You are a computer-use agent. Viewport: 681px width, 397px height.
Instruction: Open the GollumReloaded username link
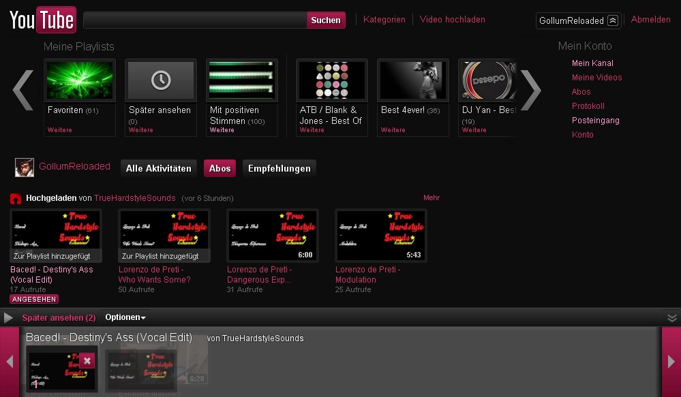75,166
